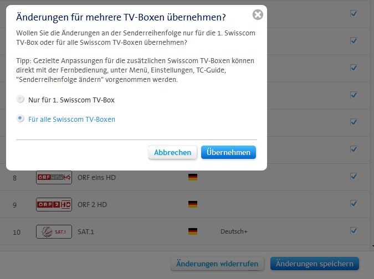Select "Für alle Swisscom TV-Boxen" radio option

point(21,118)
